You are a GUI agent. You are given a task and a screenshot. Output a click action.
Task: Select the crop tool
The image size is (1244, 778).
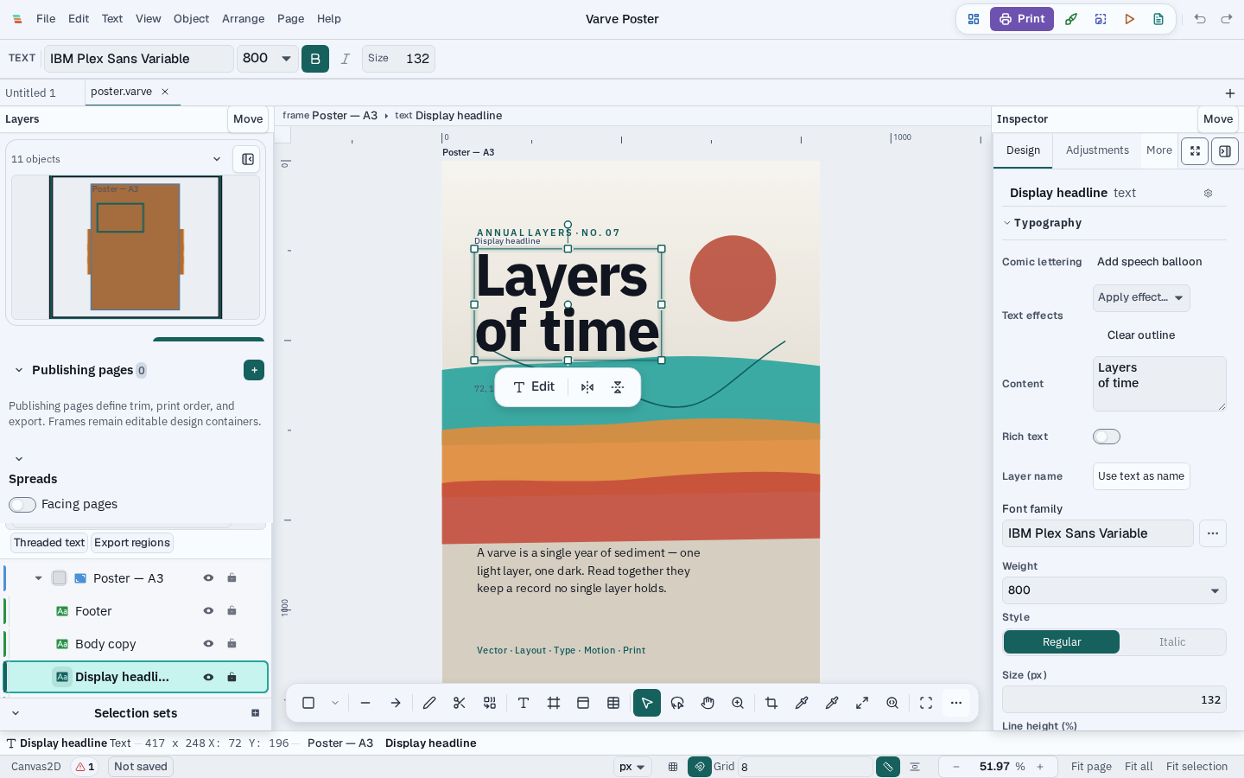point(771,703)
